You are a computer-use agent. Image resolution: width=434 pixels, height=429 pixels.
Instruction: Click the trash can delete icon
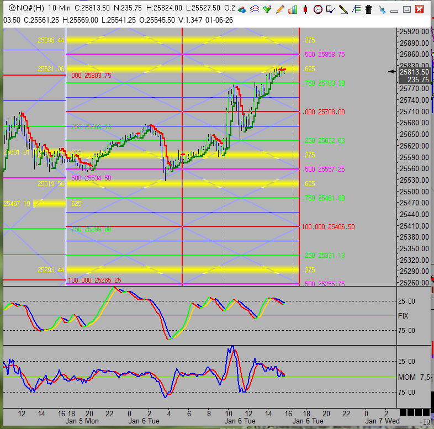click(x=369, y=9)
